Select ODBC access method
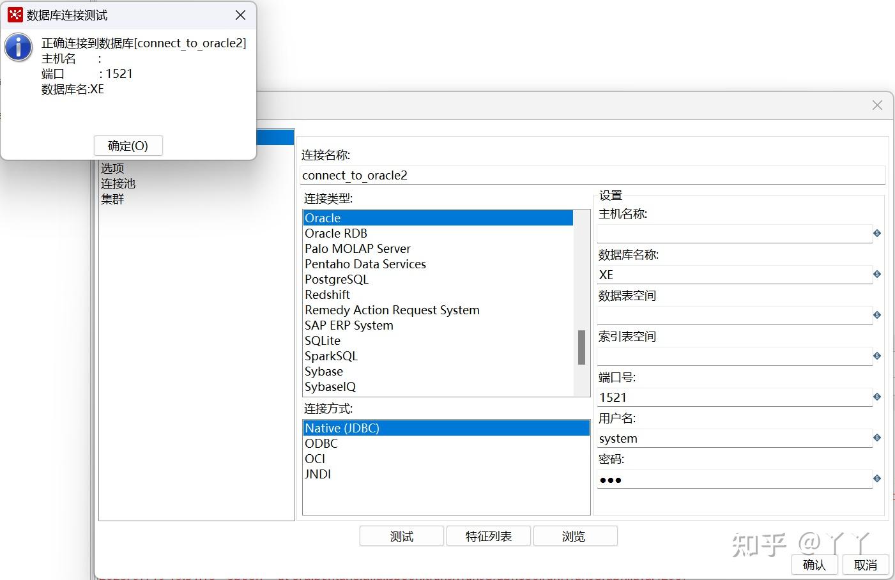 click(x=446, y=443)
